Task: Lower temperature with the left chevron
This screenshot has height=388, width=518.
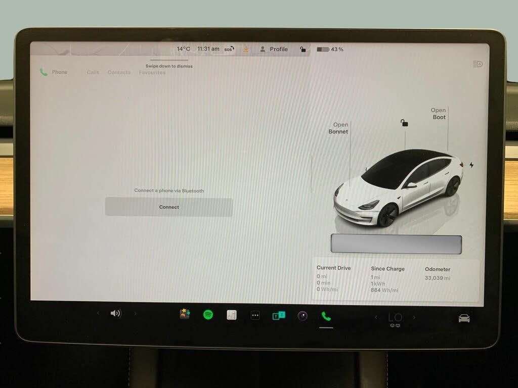Action: (376, 317)
